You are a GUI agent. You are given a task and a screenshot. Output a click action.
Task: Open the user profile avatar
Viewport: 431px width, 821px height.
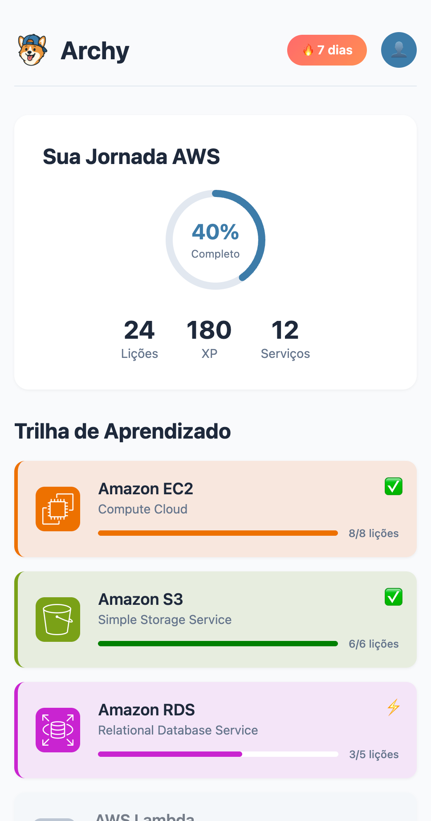coord(398,50)
